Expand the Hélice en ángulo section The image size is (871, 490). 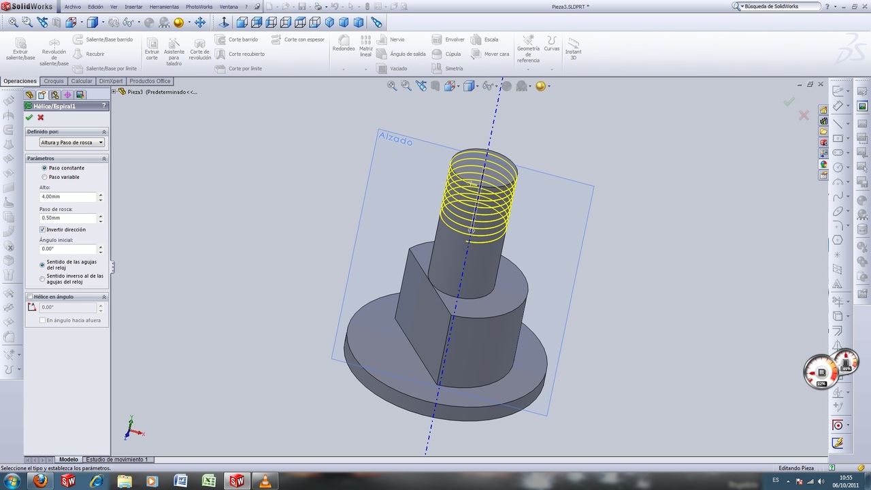point(104,297)
